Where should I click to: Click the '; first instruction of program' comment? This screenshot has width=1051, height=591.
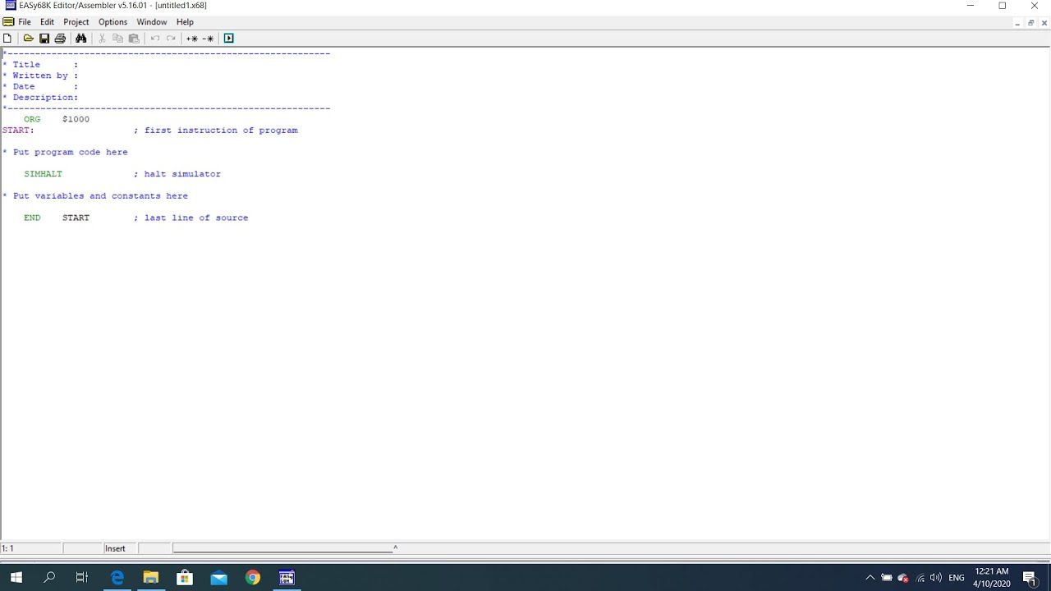216,131
